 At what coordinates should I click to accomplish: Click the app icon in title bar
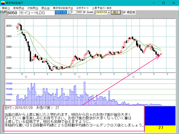pos(3,3)
